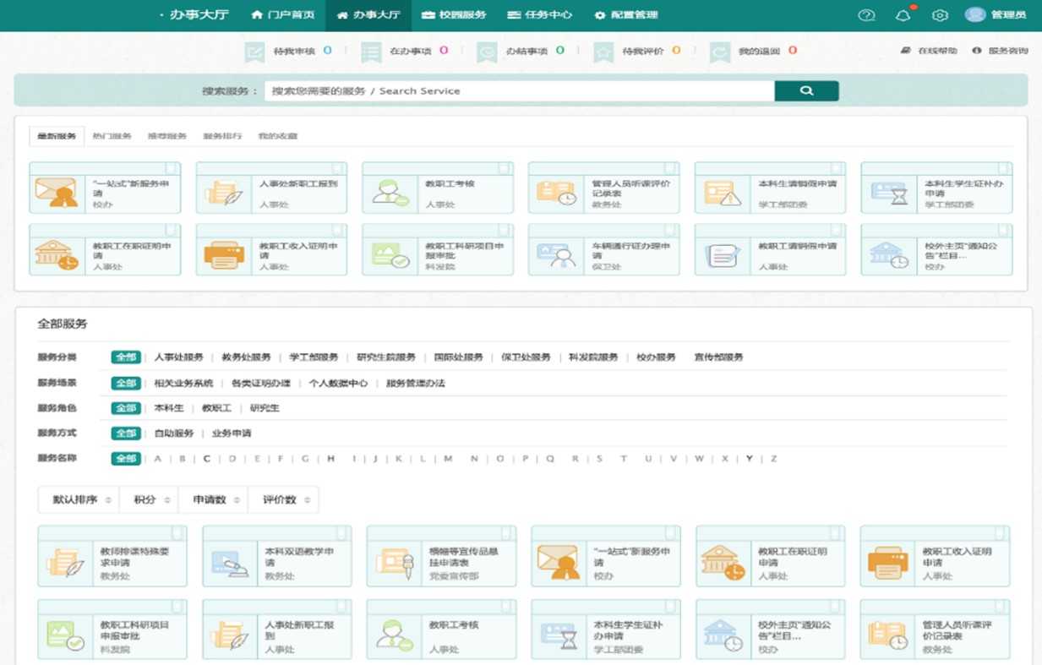Filter category by 人事处服务
This screenshot has height=665, width=1042.
[x=178, y=357]
